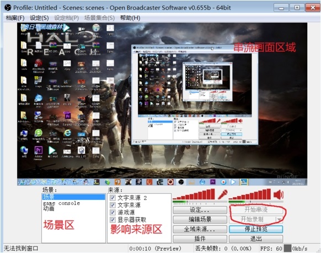Toggle the 文字来源 source checkbox

[113, 205]
